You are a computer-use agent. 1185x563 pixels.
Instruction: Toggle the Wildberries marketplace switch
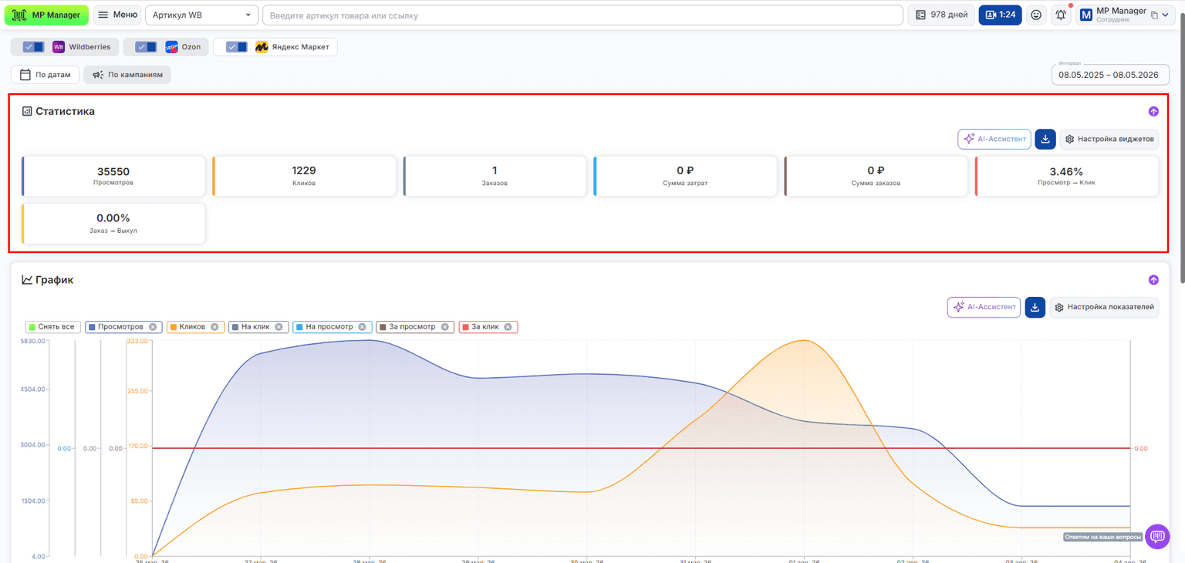[x=33, y=47]
